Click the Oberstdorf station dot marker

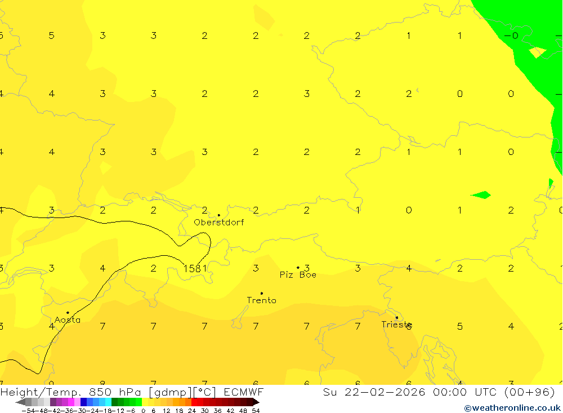218,215
